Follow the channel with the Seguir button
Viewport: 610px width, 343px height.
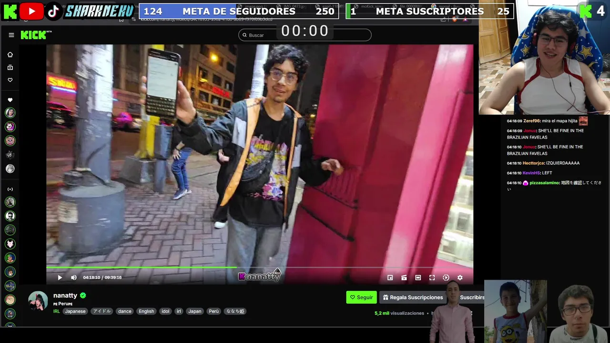tap(361, 297)
